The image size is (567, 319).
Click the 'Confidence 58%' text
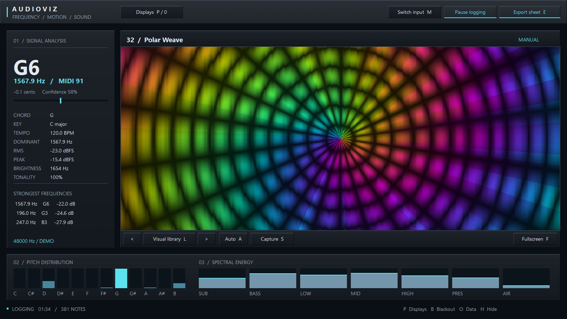pyautogui.click(x=60, y=92)
